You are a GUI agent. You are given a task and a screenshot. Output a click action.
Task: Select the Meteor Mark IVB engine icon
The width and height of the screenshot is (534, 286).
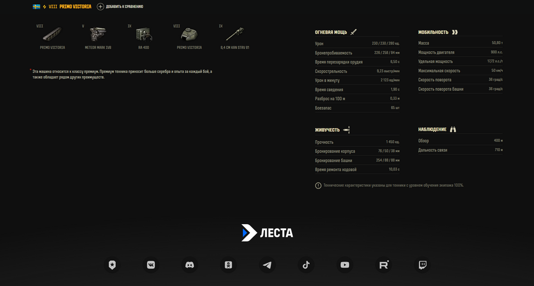coord(98,34)
